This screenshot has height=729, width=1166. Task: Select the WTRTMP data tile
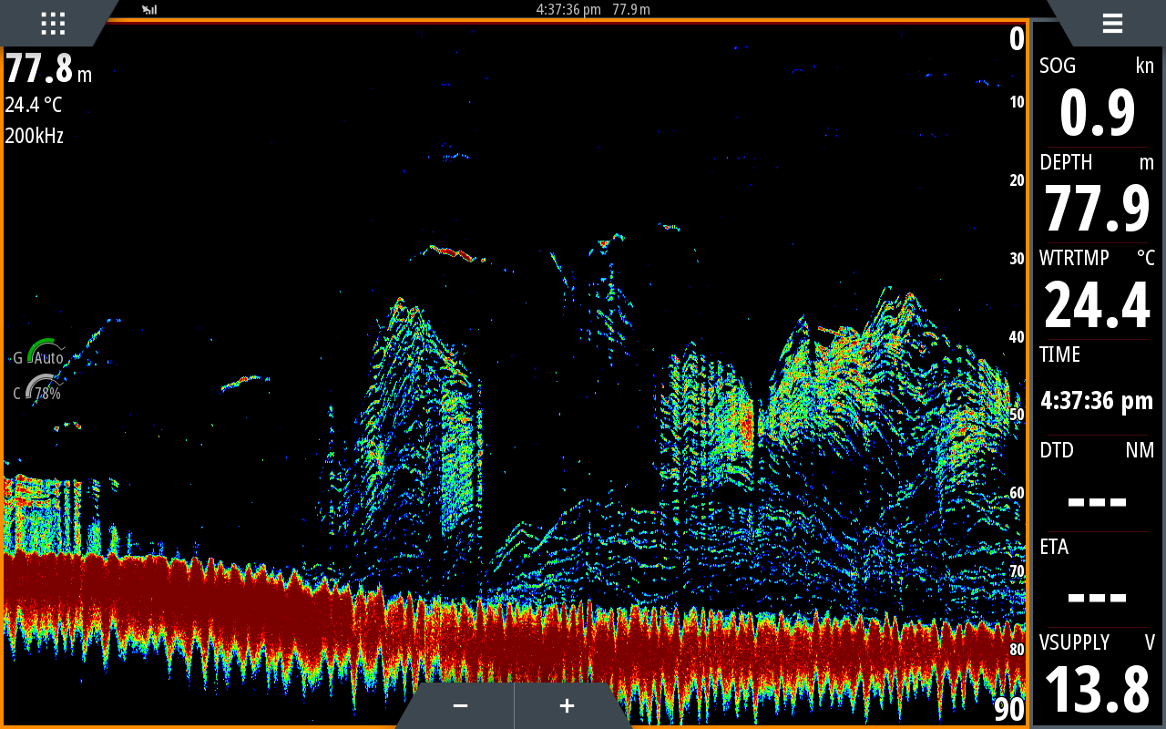1097,292
